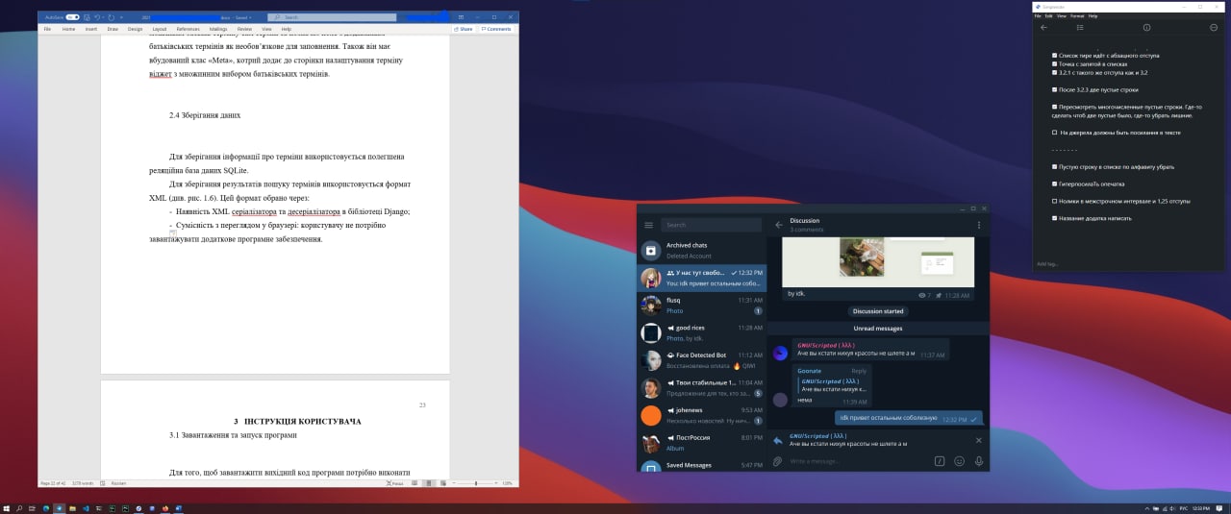Click the voice message microphone icon
This screenshot has width=1231, height=514.
pos(979,461)
